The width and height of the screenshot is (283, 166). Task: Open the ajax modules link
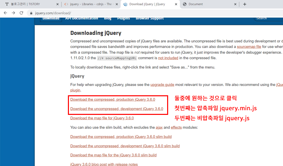click(x=159, y=127)
